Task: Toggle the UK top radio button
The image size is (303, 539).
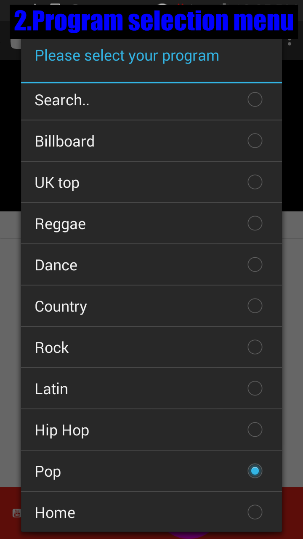Action: coord(255,182)
